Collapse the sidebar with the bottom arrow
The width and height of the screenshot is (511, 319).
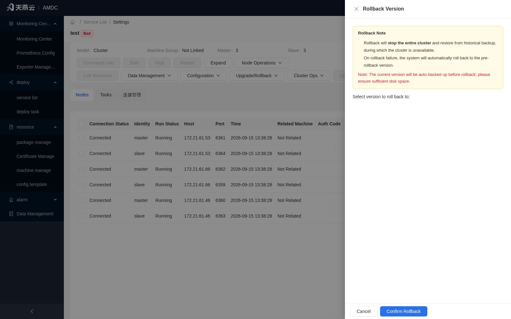(x=32, y=311)
